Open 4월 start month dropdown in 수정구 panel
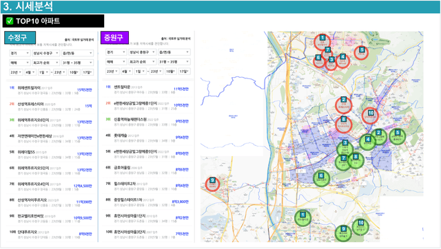Viewport: 441px width, 249px height. coord(30,72)
